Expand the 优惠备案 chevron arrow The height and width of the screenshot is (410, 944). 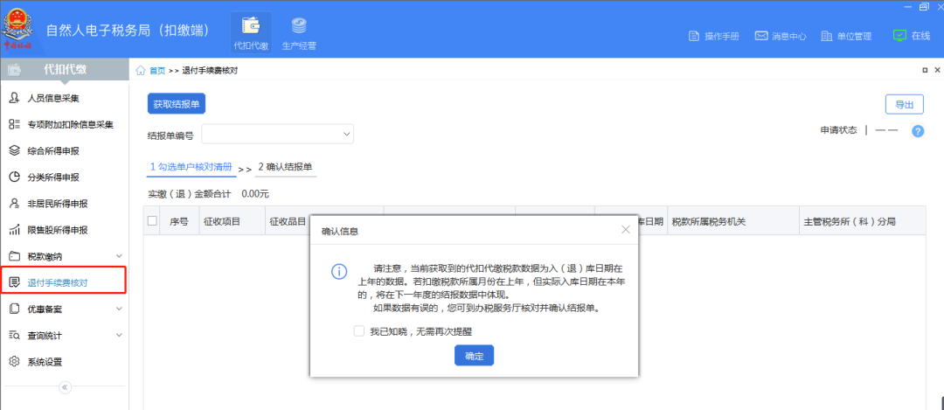119,309
